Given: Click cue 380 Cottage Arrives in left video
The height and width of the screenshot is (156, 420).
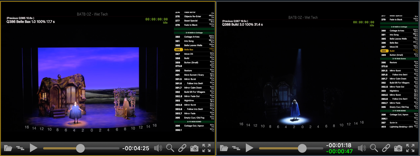Looking at the screenshot, I should 194,37.
